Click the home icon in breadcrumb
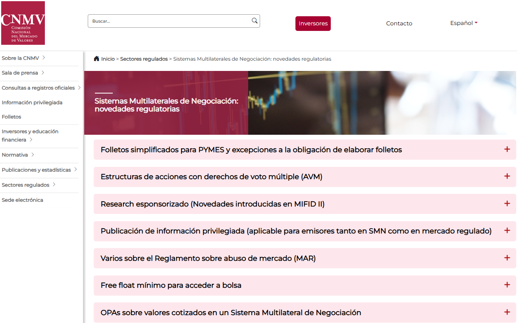 96,59
